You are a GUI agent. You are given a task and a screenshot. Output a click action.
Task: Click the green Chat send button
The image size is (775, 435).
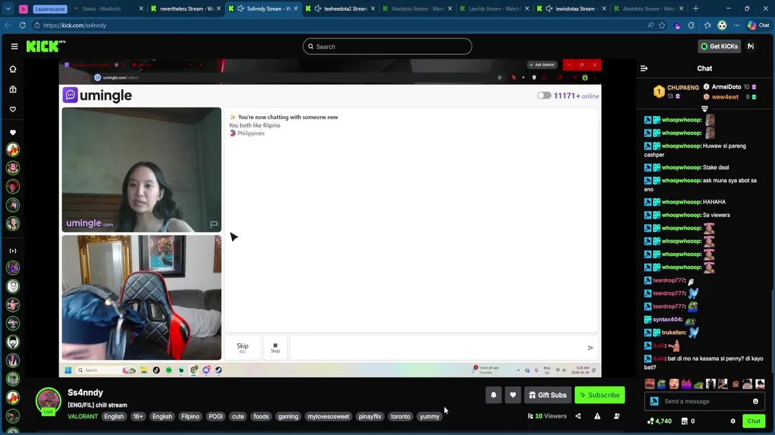coord(754,421)
